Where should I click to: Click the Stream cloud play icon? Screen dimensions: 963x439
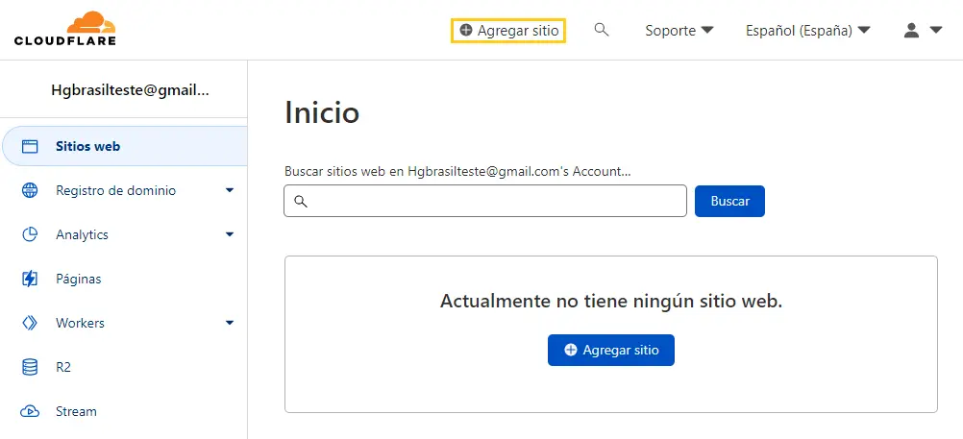(30, 411)
